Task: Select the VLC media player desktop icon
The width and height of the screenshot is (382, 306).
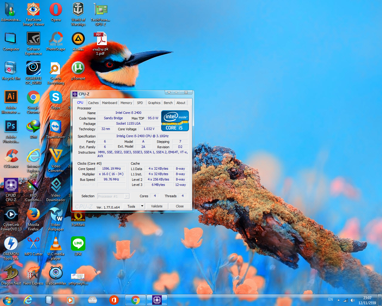Action: [56, 248]
